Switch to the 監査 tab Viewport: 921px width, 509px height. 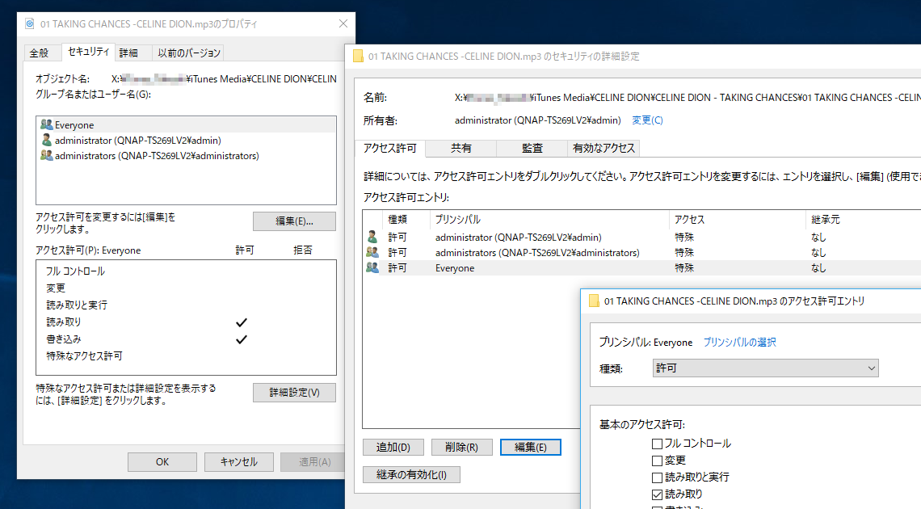[532, 149]
